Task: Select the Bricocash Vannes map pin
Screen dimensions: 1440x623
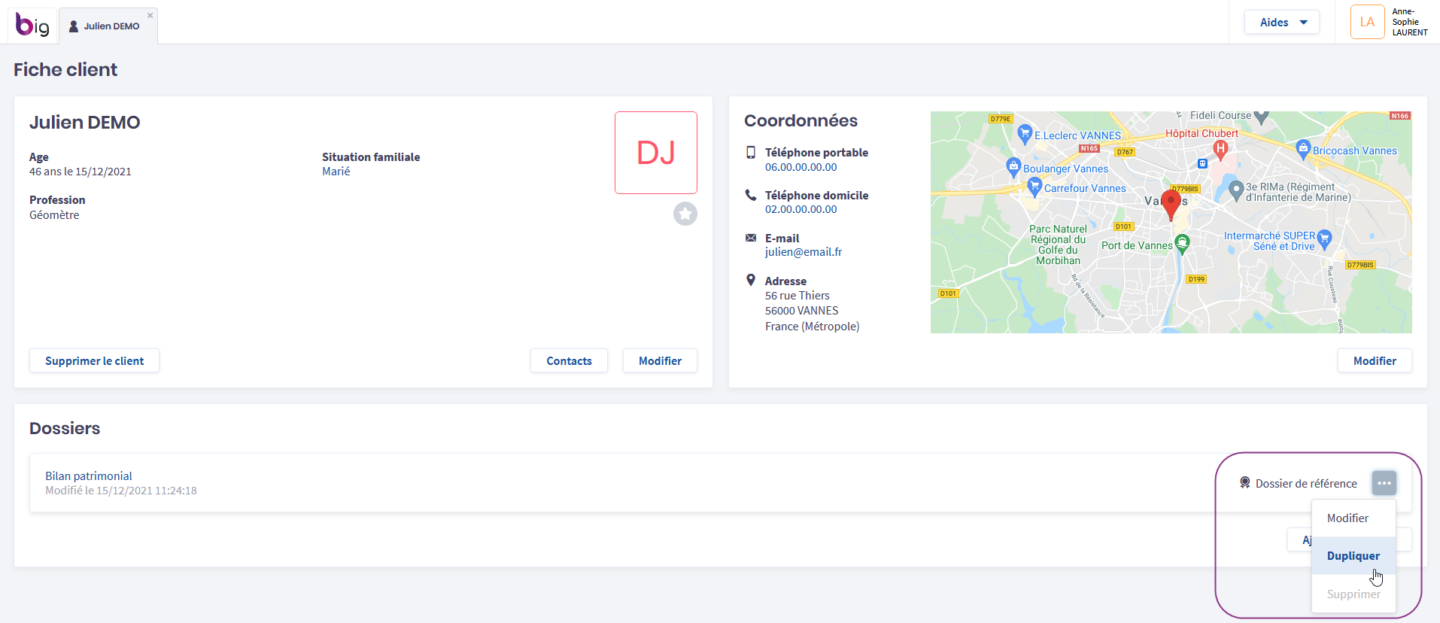Action: (1304, 148)
